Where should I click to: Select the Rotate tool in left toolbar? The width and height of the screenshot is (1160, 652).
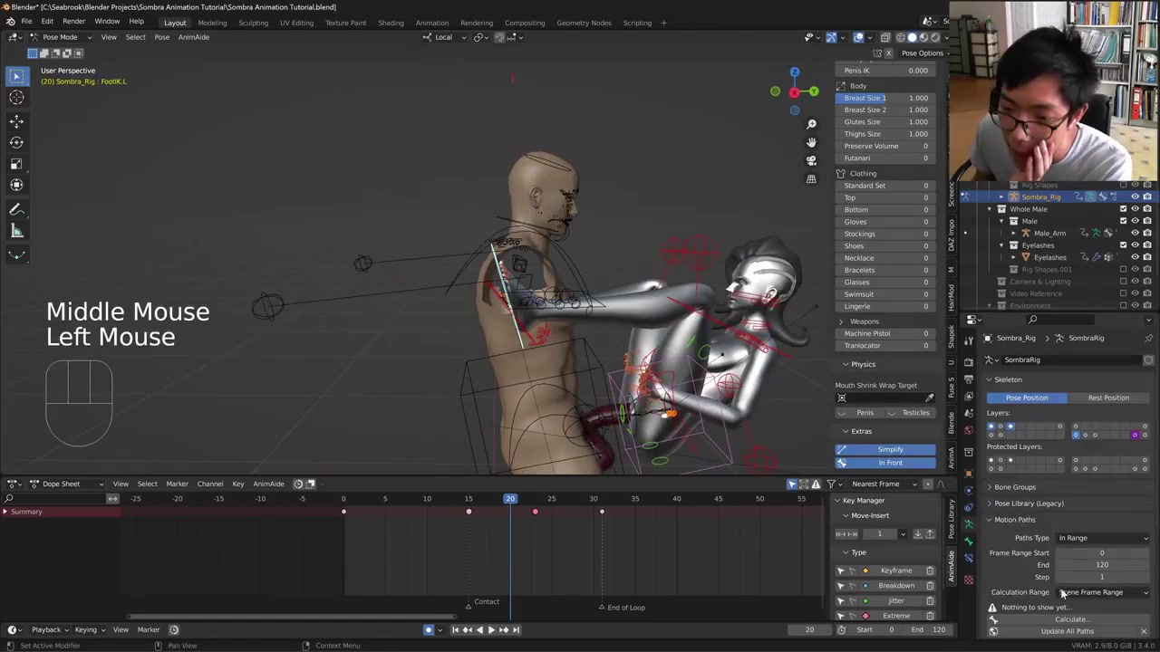[16, 142]
